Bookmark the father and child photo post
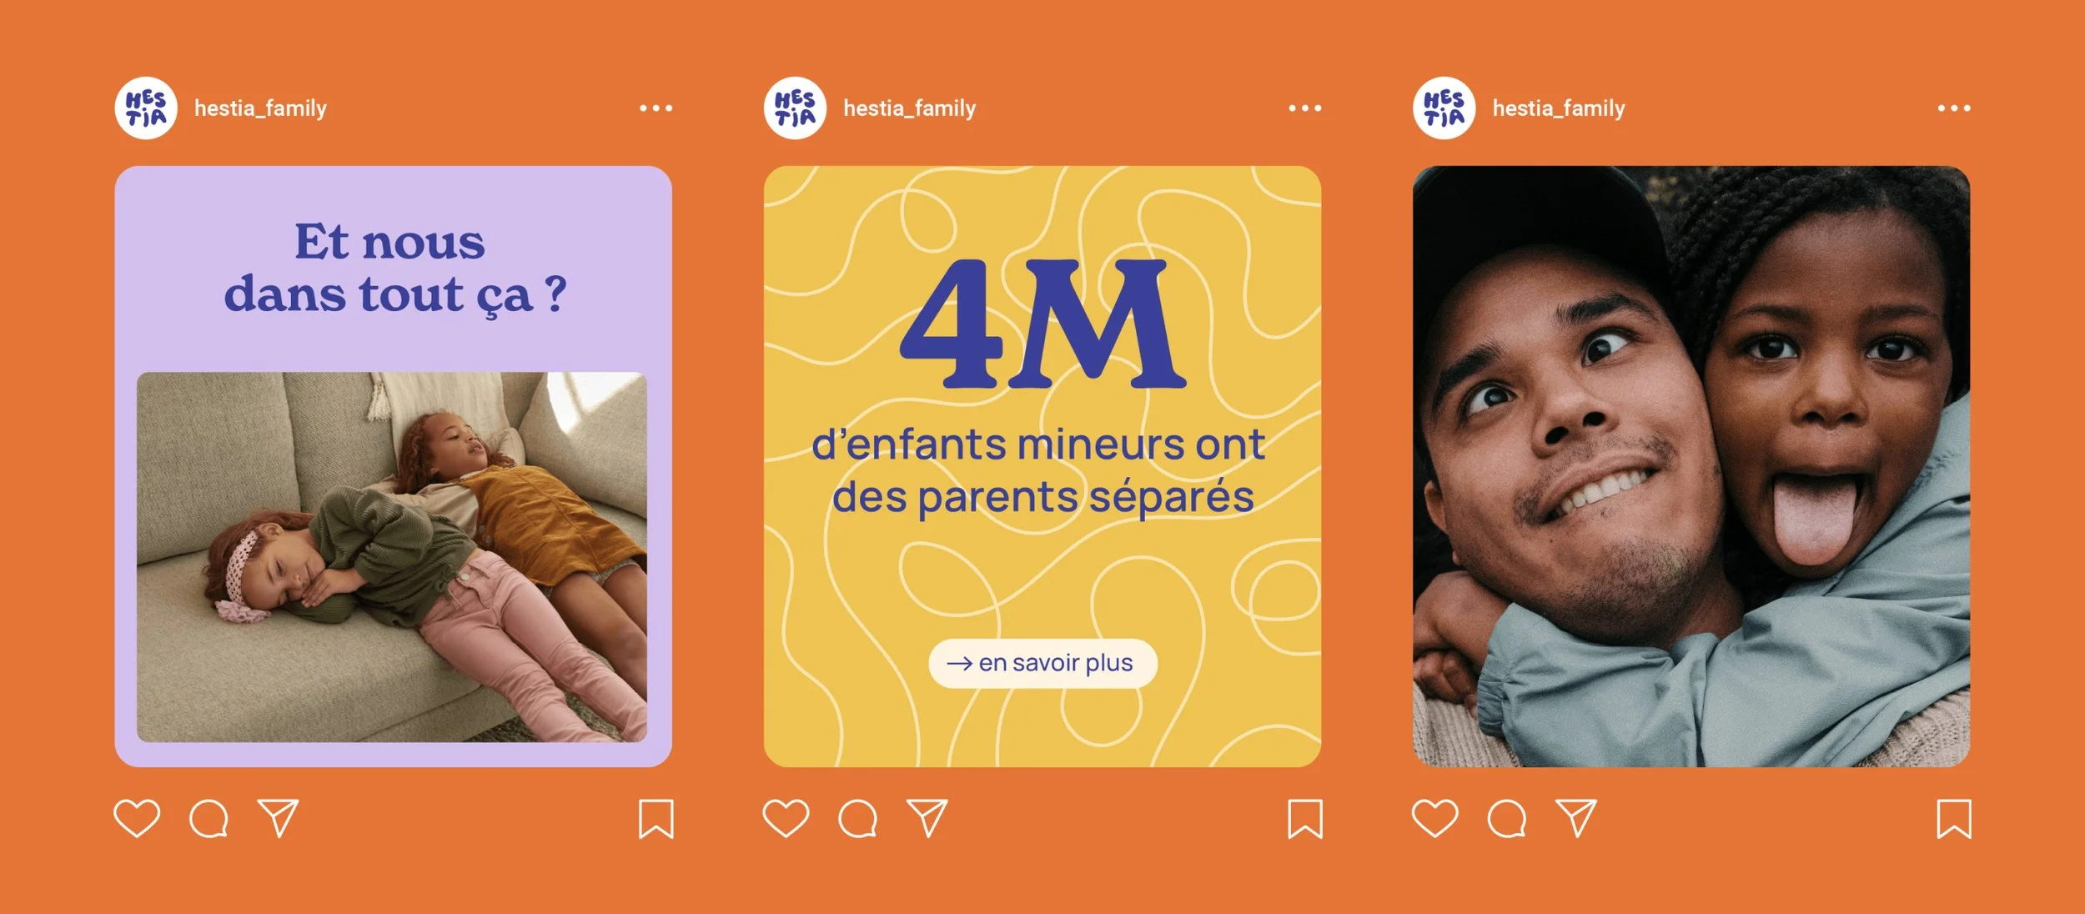This screenshot has height=914, width=2085. point(1954,819)
